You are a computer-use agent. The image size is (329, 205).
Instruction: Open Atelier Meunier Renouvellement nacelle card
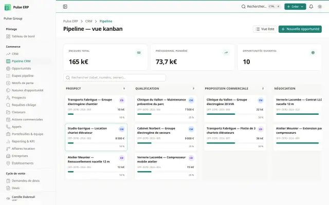tap(96, 166)
